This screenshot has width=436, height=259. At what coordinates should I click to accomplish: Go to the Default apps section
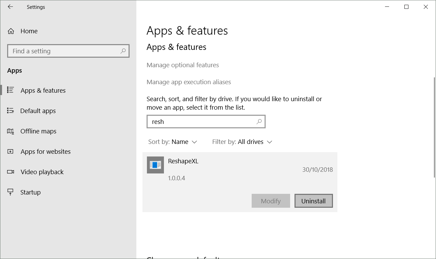coord(37,111)
